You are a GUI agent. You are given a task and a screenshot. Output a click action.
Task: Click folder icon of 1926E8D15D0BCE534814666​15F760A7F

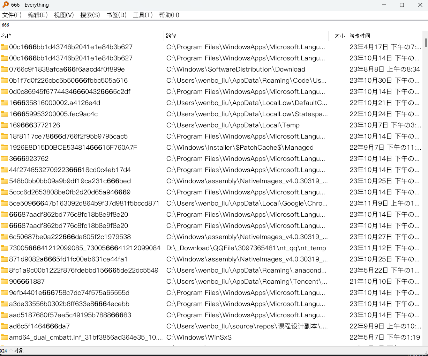pos(5,148)
